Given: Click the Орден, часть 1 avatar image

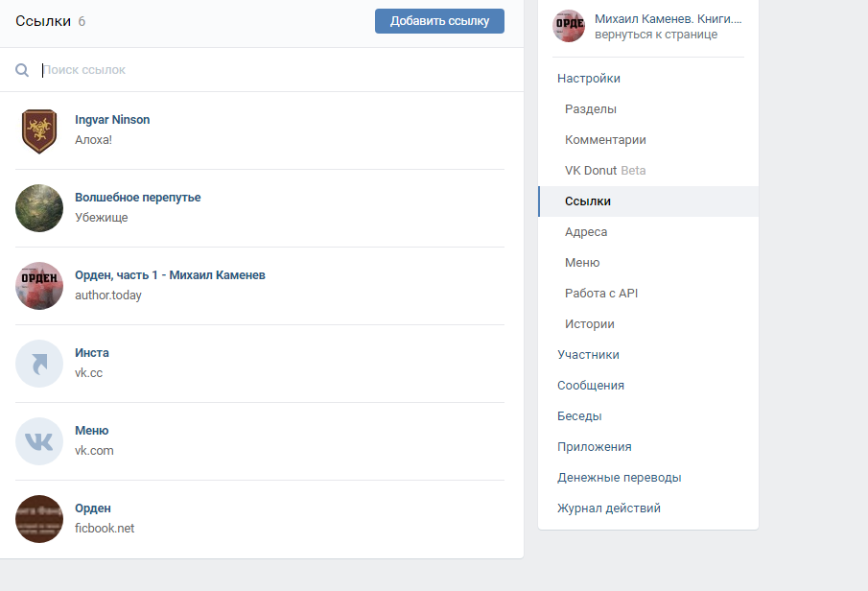Looking at the screenshot, I should click(39, 286).
